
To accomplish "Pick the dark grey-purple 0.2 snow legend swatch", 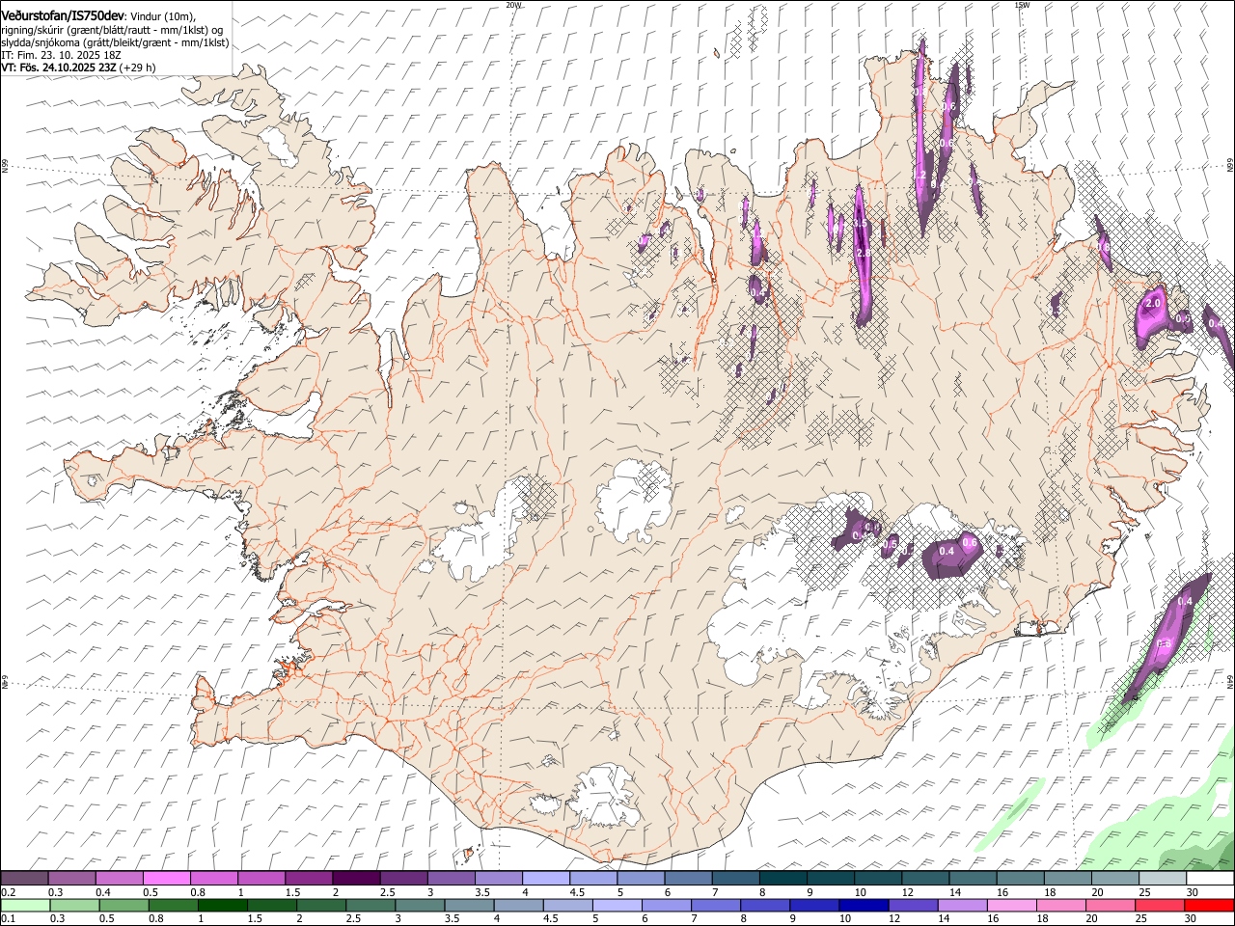I will [x=24, y=879].
